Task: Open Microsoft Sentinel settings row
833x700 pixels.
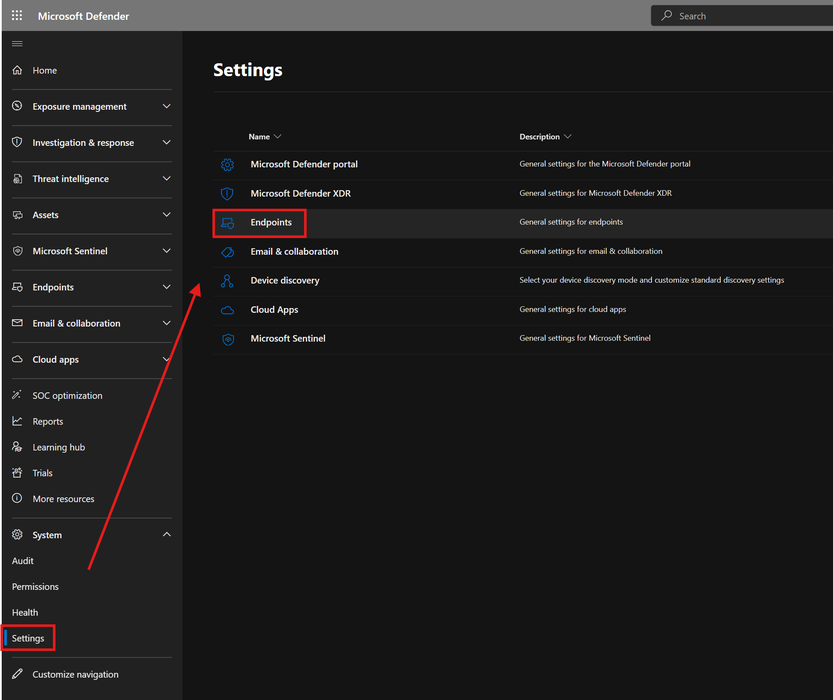Action: [523, 339]
